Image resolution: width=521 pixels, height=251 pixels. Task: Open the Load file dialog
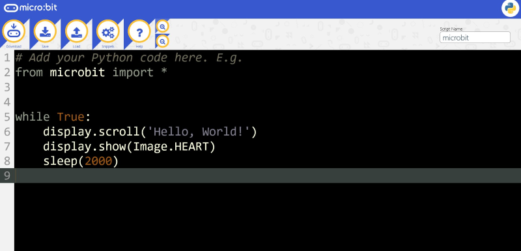pyautogui.click(x=76, y=32)
